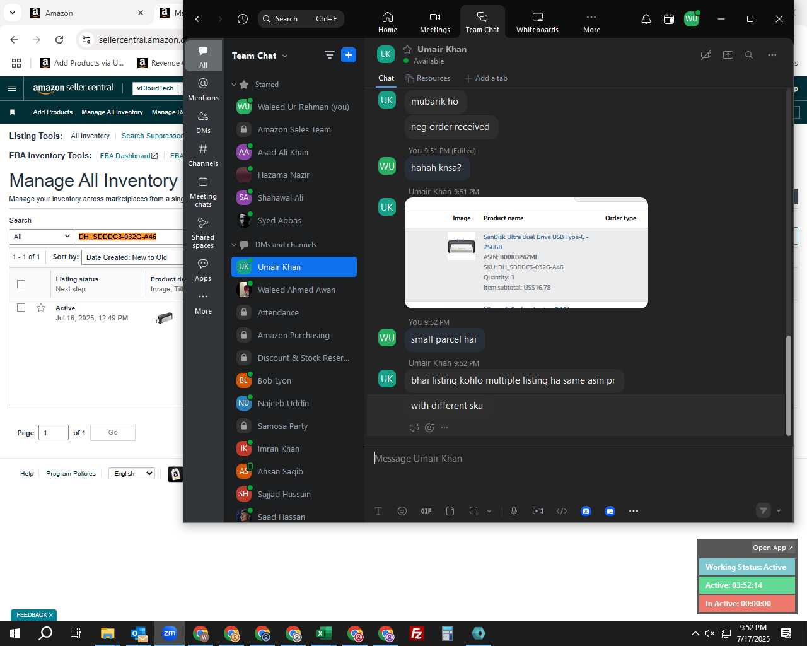The width and height of the screenshot is (807, 646).
Task: Open Zoom notifications bell
Action: 646,19
